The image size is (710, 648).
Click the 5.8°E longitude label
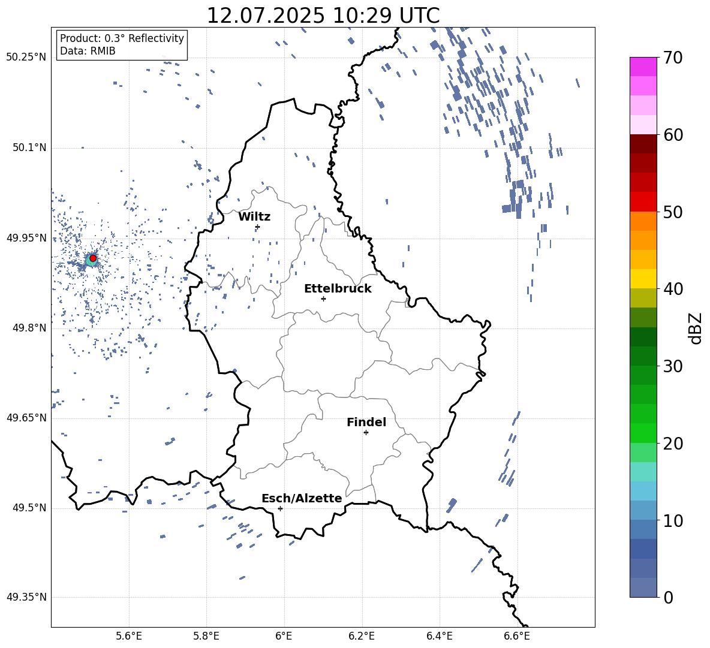pyautogui.click(x=206, y=636)
